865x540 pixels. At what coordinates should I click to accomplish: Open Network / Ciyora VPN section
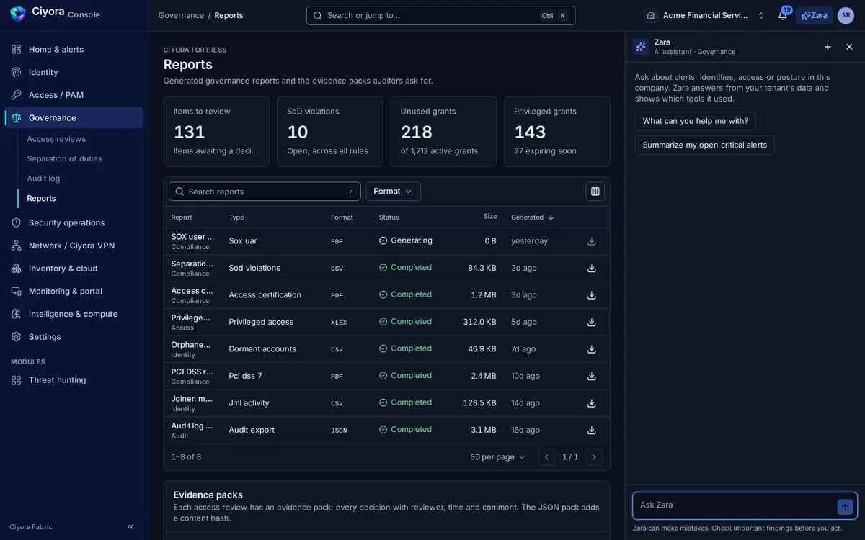pyautogui.click(x=74, y=246)
